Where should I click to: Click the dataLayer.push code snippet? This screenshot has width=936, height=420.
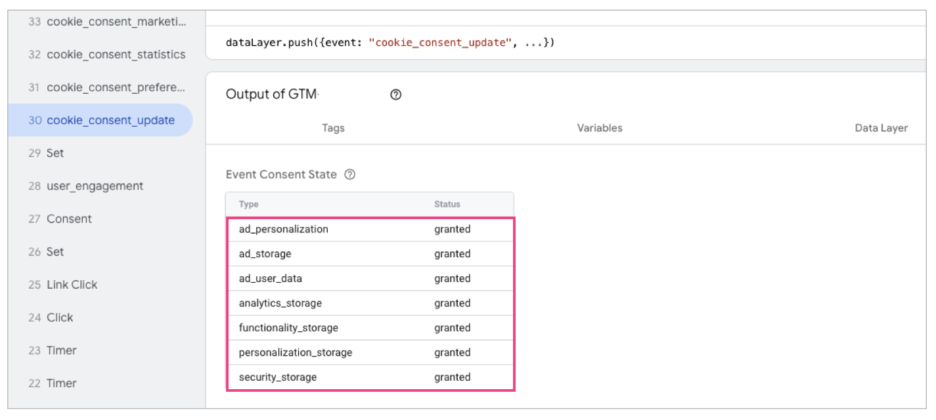(x=390, y=43)
